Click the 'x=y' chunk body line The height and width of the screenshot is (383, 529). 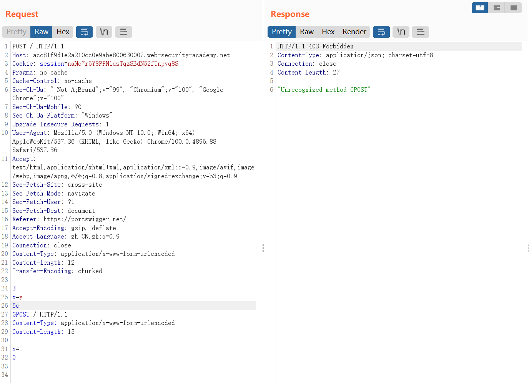(17, 297)
